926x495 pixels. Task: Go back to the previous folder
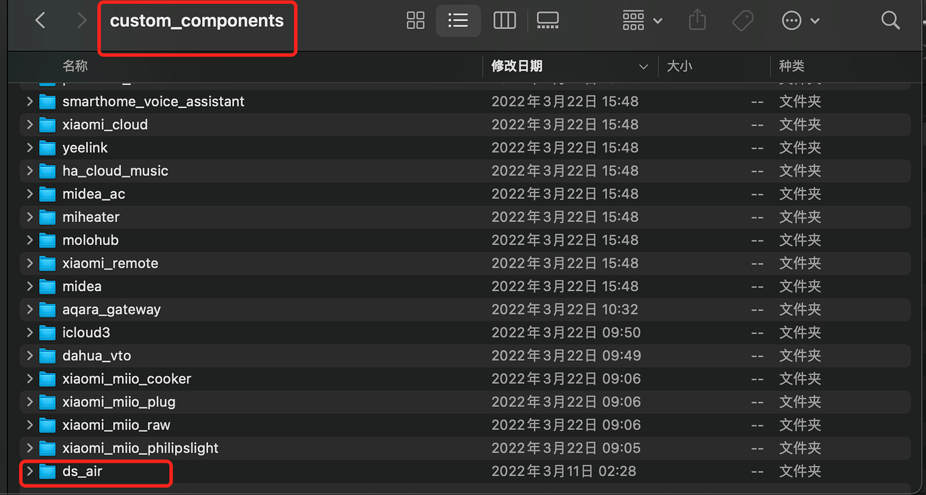(x=40, y=21)
